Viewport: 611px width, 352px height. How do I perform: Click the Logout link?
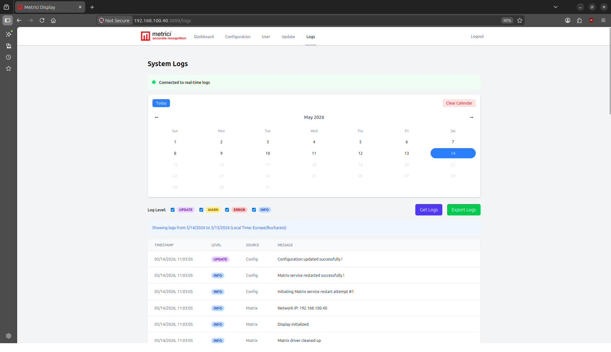[477, 36]
